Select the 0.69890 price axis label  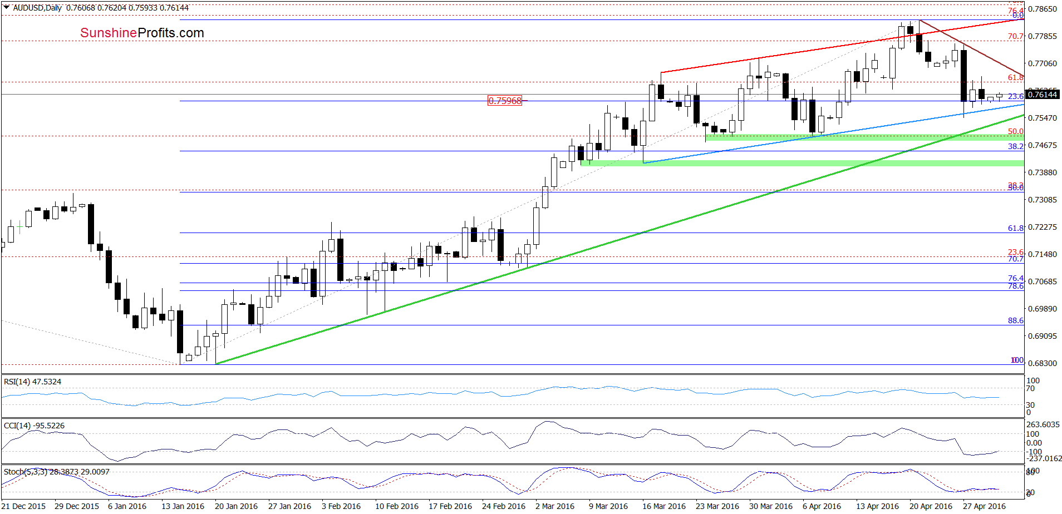point(1043,309)
